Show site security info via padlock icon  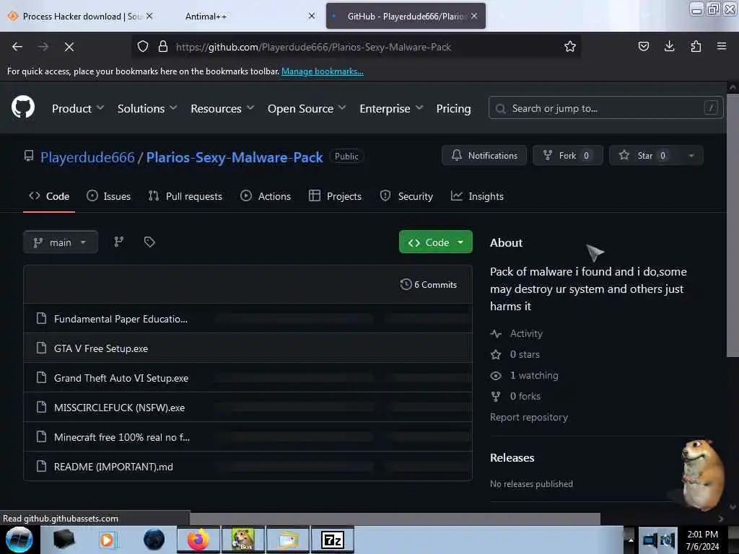(x=163, y=46)
